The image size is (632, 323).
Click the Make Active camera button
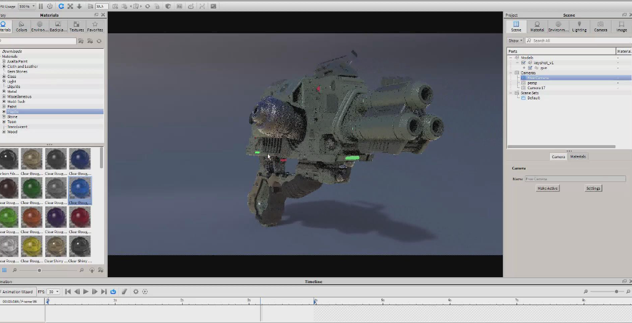click(547, 188)
